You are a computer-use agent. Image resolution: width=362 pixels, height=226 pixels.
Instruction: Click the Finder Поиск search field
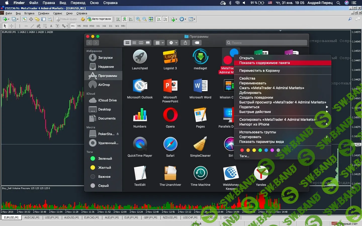(266, 43)
